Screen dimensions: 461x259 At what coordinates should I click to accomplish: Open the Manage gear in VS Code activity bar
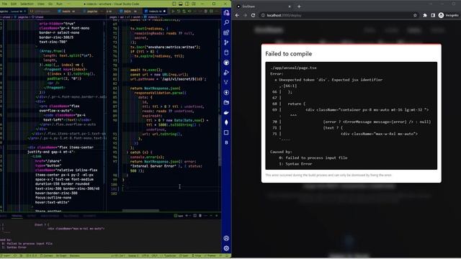pos(226,248)
